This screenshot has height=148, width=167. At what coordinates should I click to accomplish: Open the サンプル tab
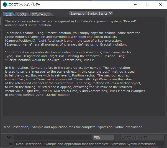click(22, 14)
